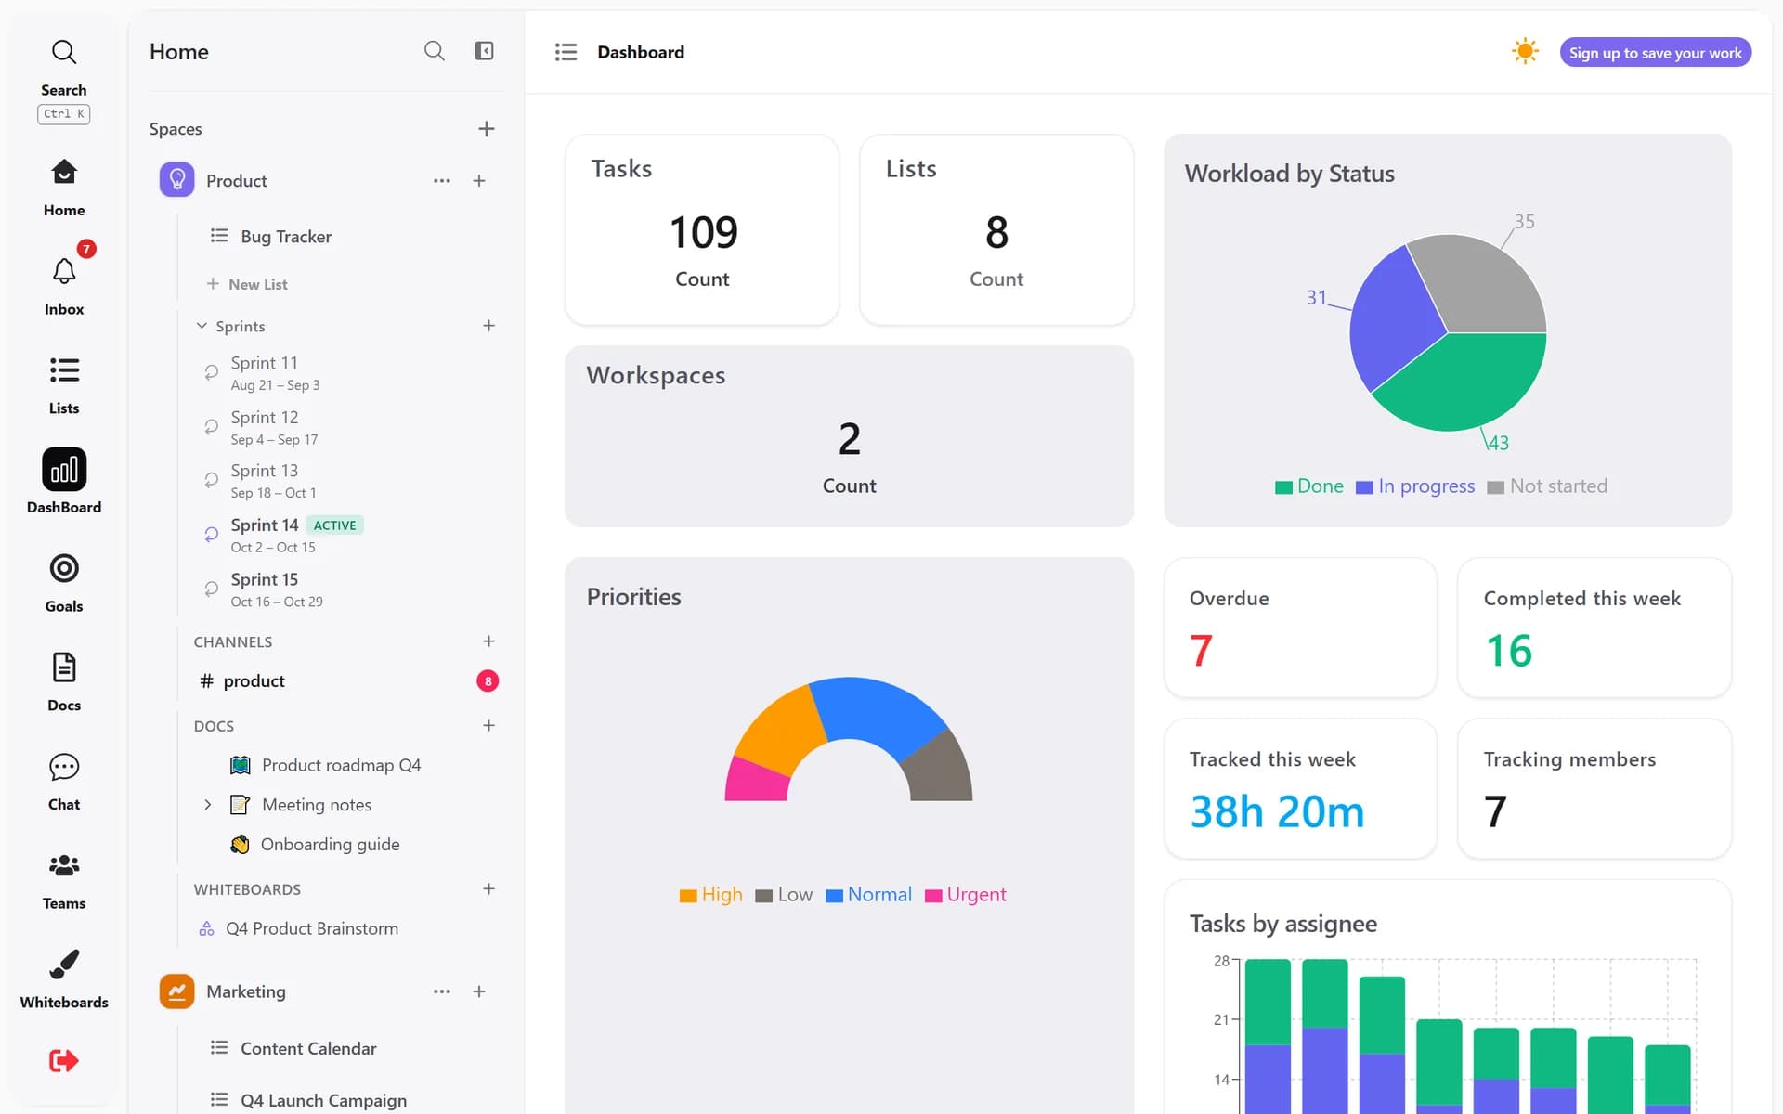Click the New List button
The image size is (1783, 1114).
(x=247, y=284)
